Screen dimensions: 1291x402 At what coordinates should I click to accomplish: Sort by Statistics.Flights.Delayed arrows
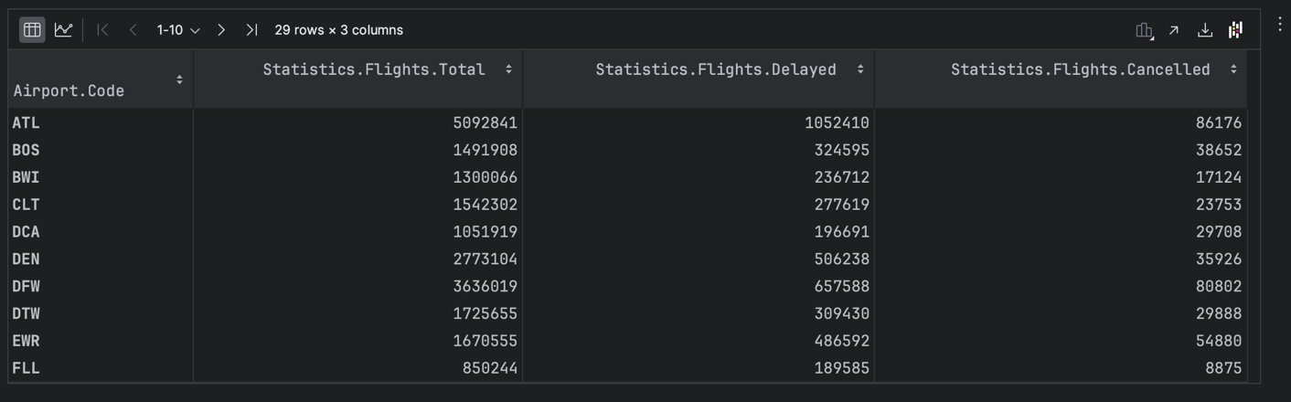[x=860, y=69]
